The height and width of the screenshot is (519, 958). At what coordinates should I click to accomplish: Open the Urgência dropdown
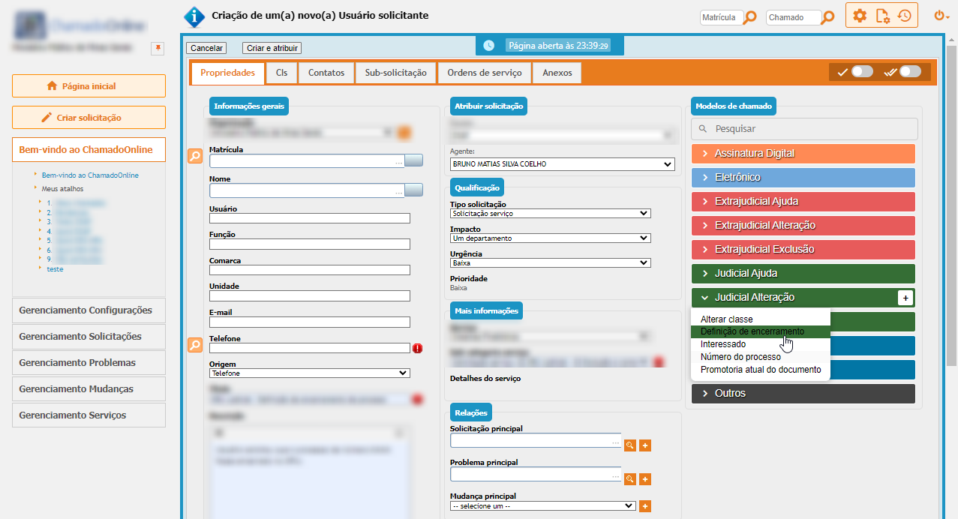[550, 263]
